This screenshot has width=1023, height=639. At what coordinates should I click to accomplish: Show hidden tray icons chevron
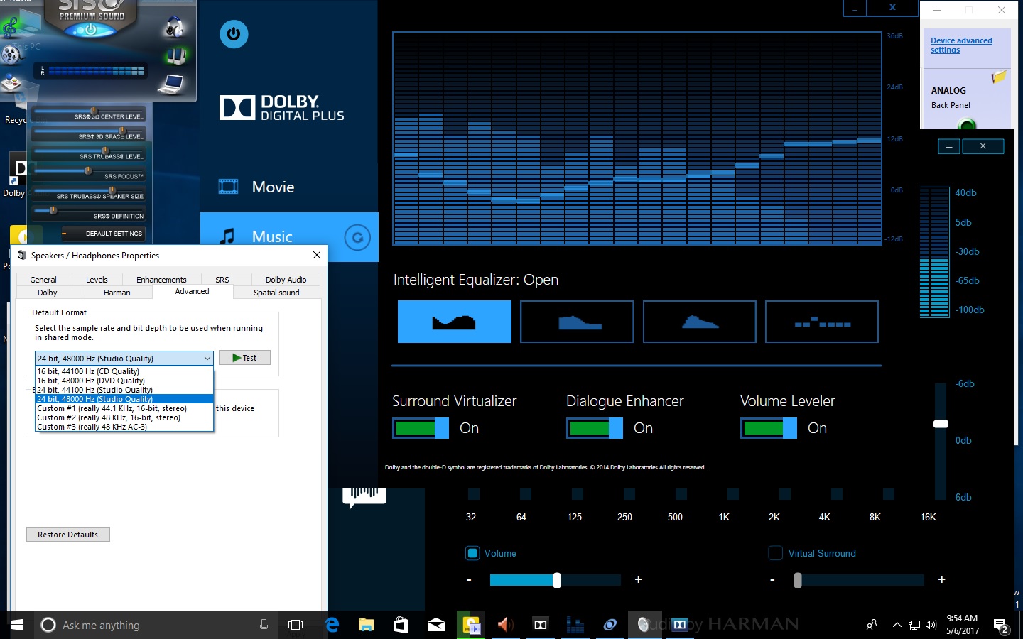tap(897, 625)
